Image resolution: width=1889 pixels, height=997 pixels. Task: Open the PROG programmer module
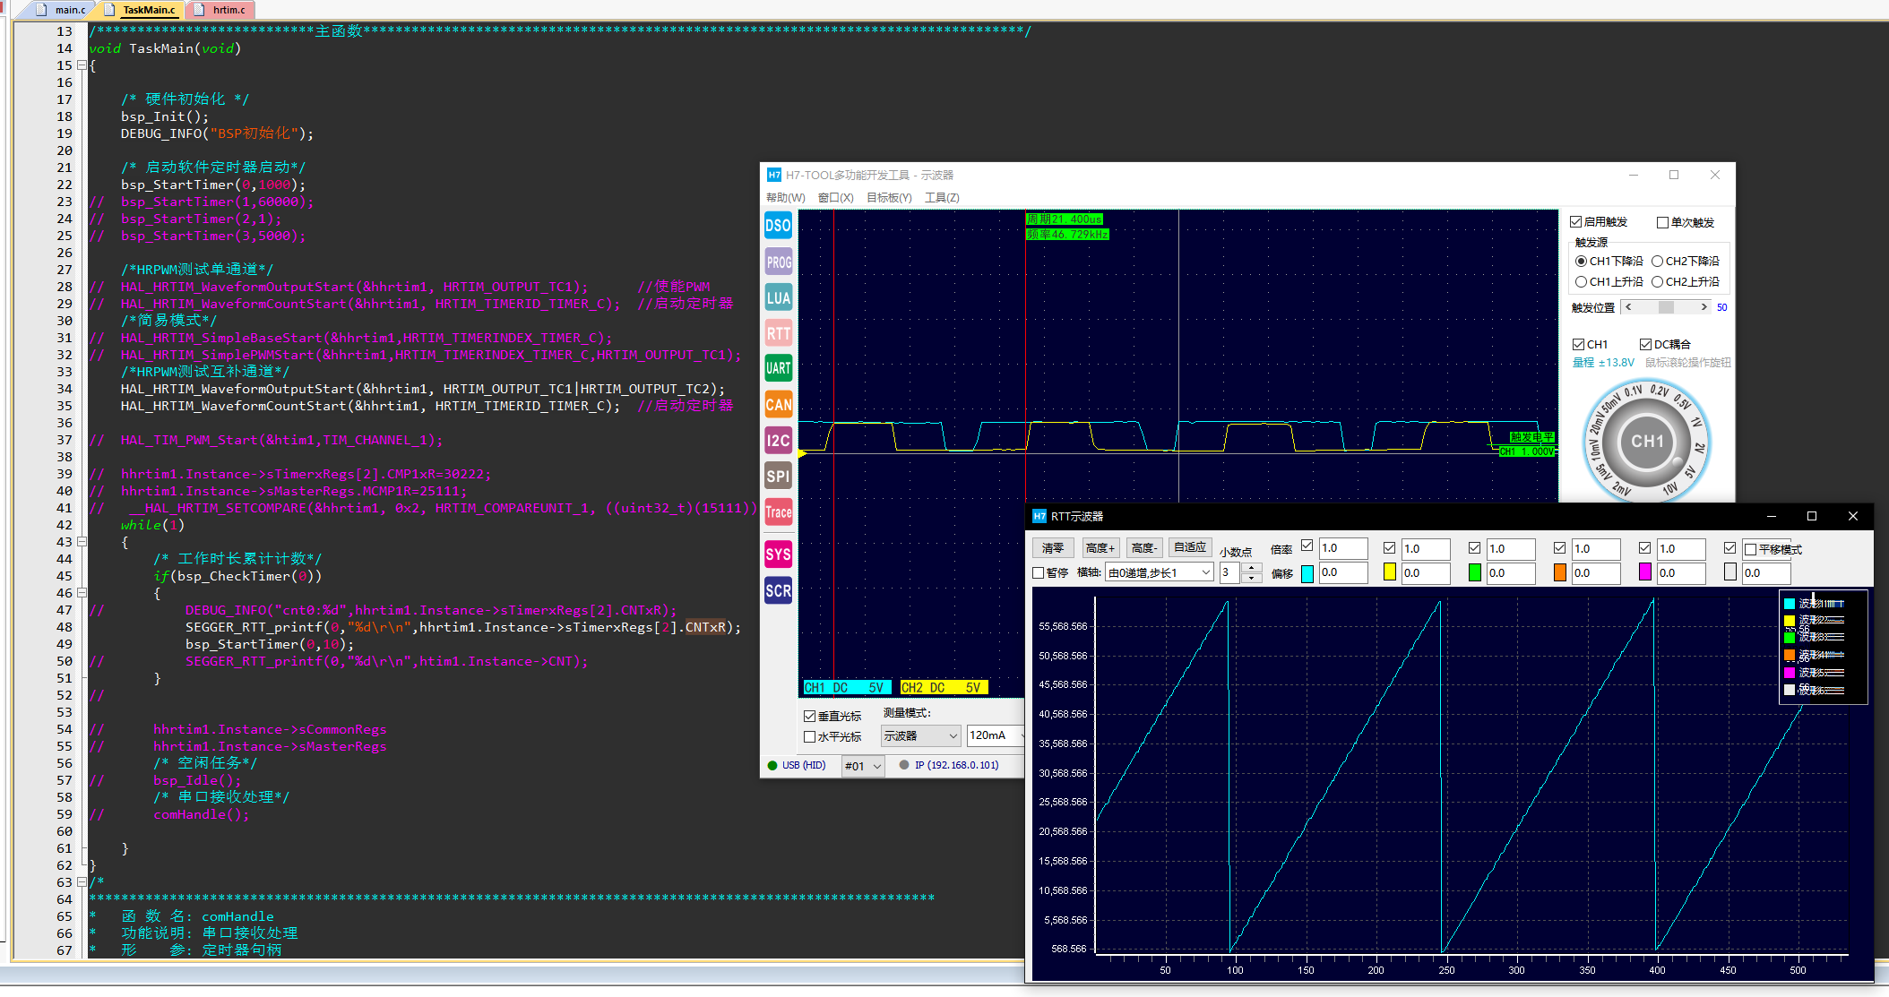778,262
